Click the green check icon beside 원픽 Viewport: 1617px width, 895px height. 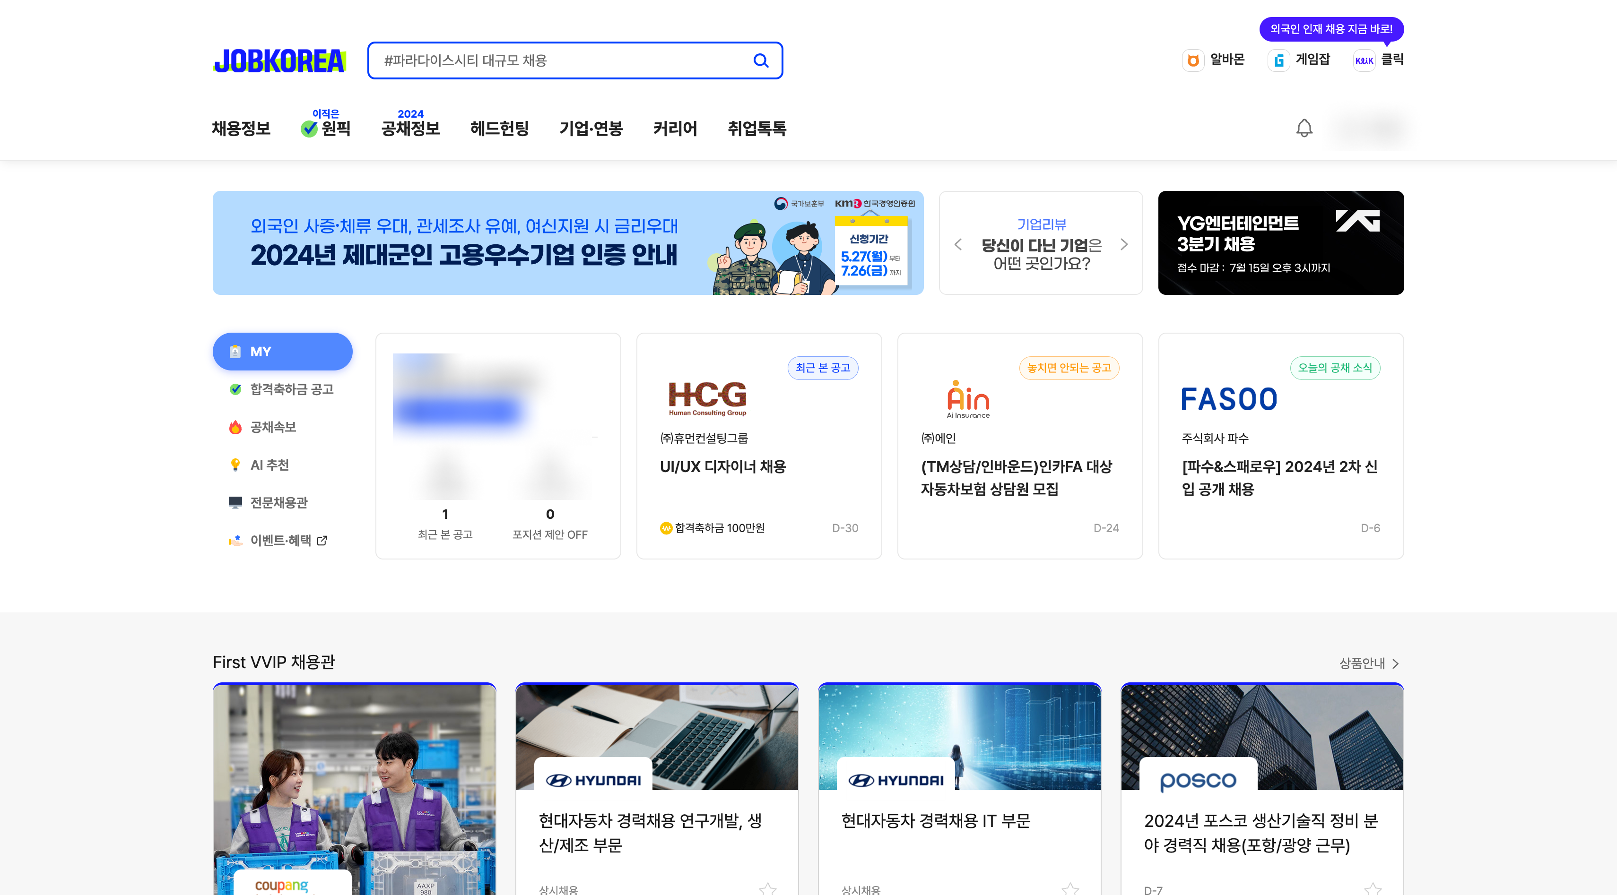309,129
